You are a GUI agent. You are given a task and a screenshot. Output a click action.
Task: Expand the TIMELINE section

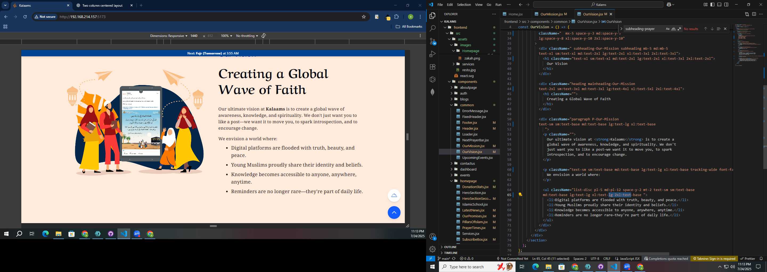pos(470,253)
